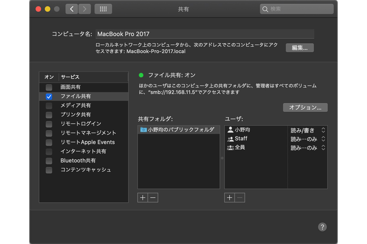Add a user with plus button
Screen dimensions: 367x244
pos(230,198)
